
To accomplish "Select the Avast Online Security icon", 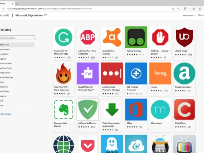I will pyautogui.click(x=112, y=37).
